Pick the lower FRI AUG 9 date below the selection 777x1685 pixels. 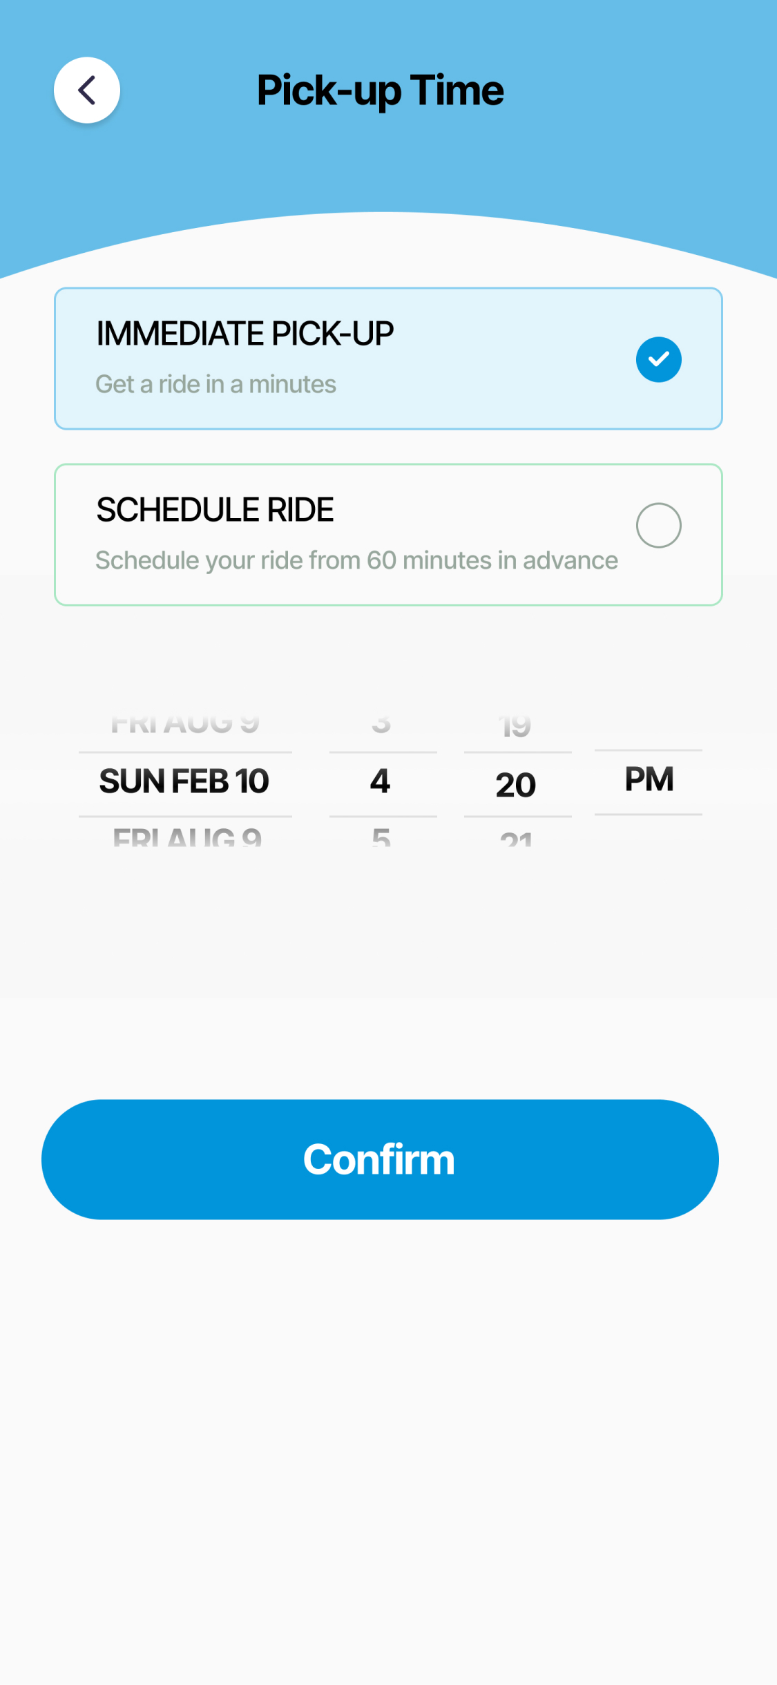(x=186, y=837)
